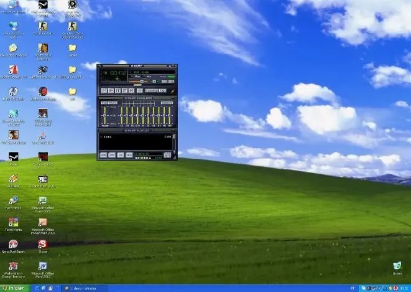The image size is (411, 292).
Task: Select the Skype desktop icon
Action: click(43, 246)
